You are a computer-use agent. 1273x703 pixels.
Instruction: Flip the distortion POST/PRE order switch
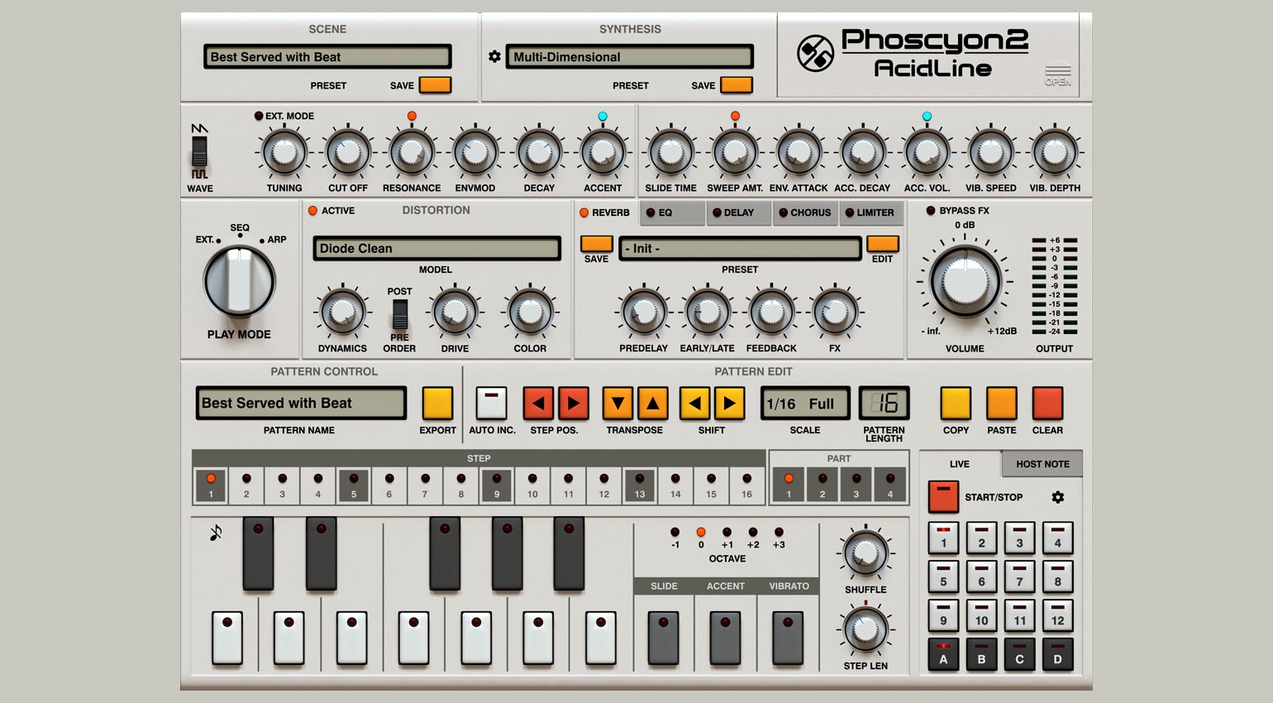point(399,315)
